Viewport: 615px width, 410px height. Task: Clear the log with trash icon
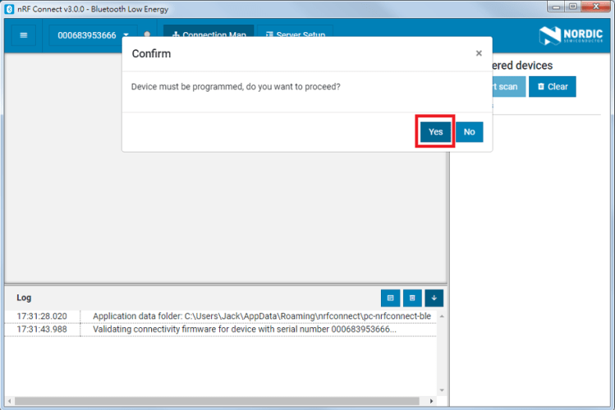(x=412, y=298)
